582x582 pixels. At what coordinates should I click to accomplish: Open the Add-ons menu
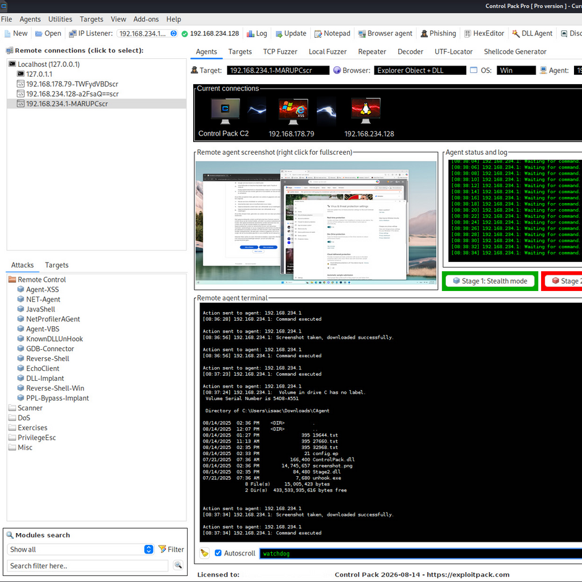click(145, 19)
